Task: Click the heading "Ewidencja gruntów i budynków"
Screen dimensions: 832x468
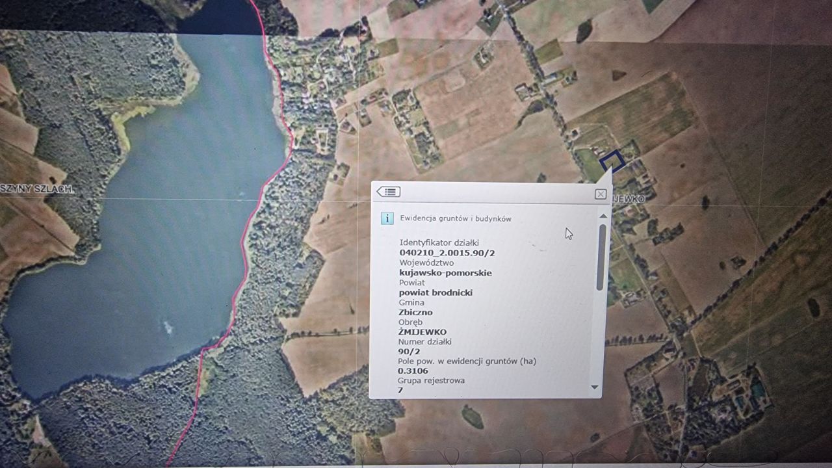Action: (x=456, y=218)
